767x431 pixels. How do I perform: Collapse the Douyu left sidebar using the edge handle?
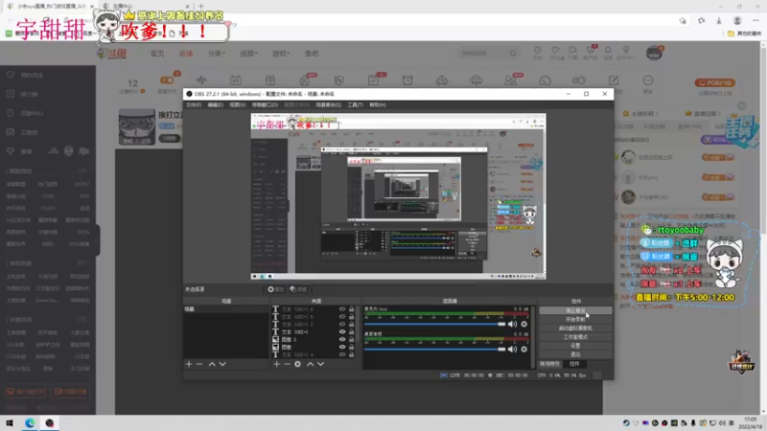(98, 239)
